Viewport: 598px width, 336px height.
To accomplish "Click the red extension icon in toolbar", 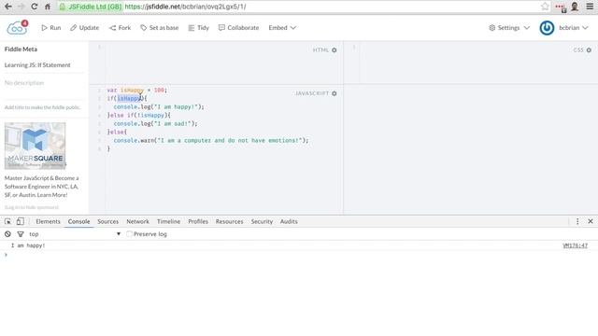I will pos(561,7).
